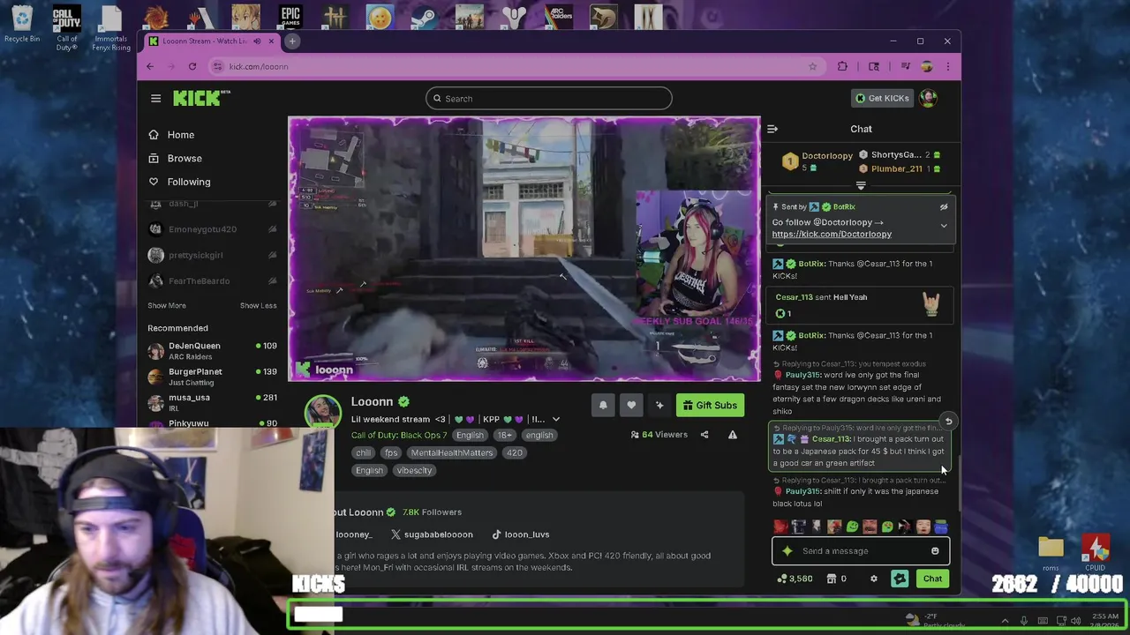Click Show More in the following list
The width and height of the screenshot is (1130, 635).
(x=167, y=305)
